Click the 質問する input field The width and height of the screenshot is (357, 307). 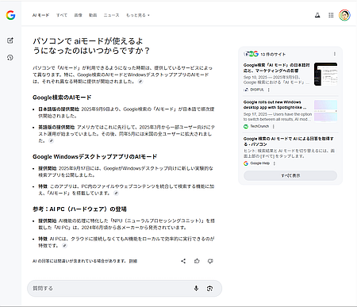pos(125,288)
